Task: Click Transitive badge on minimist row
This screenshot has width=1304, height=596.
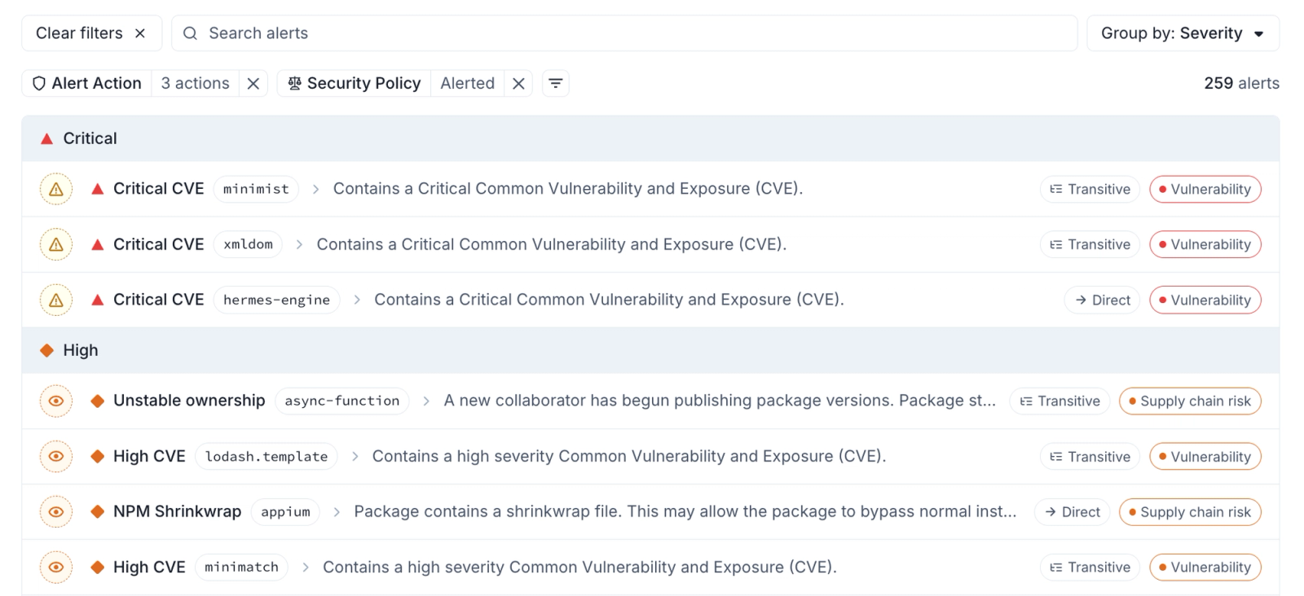Action: pos(1090,189)
